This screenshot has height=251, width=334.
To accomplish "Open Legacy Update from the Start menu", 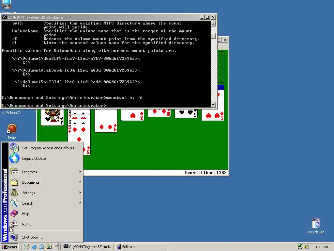I will pyautogui.click(x=45, y=159).
